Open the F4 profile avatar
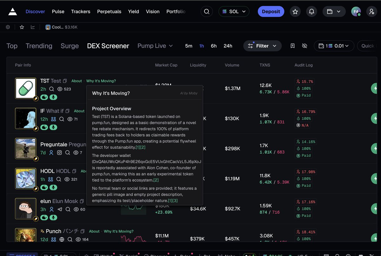The width and height of the screenshot is (381, 256). tap(356, 11)
